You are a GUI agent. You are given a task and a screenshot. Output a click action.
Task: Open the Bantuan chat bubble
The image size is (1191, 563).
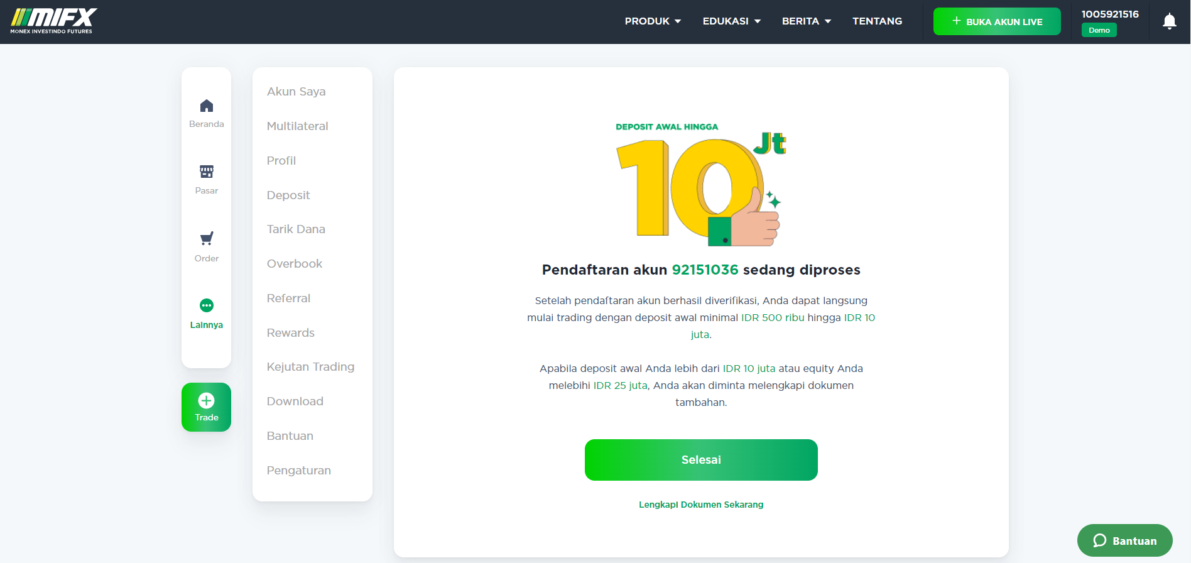pos(1124,540)
